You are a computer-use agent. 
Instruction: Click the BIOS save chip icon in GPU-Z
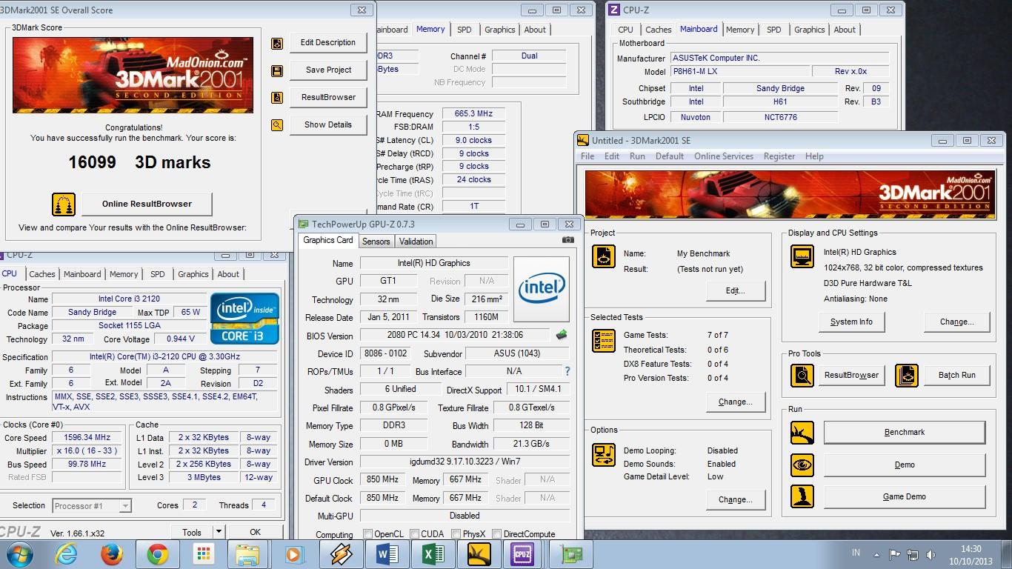pos(562,335)
